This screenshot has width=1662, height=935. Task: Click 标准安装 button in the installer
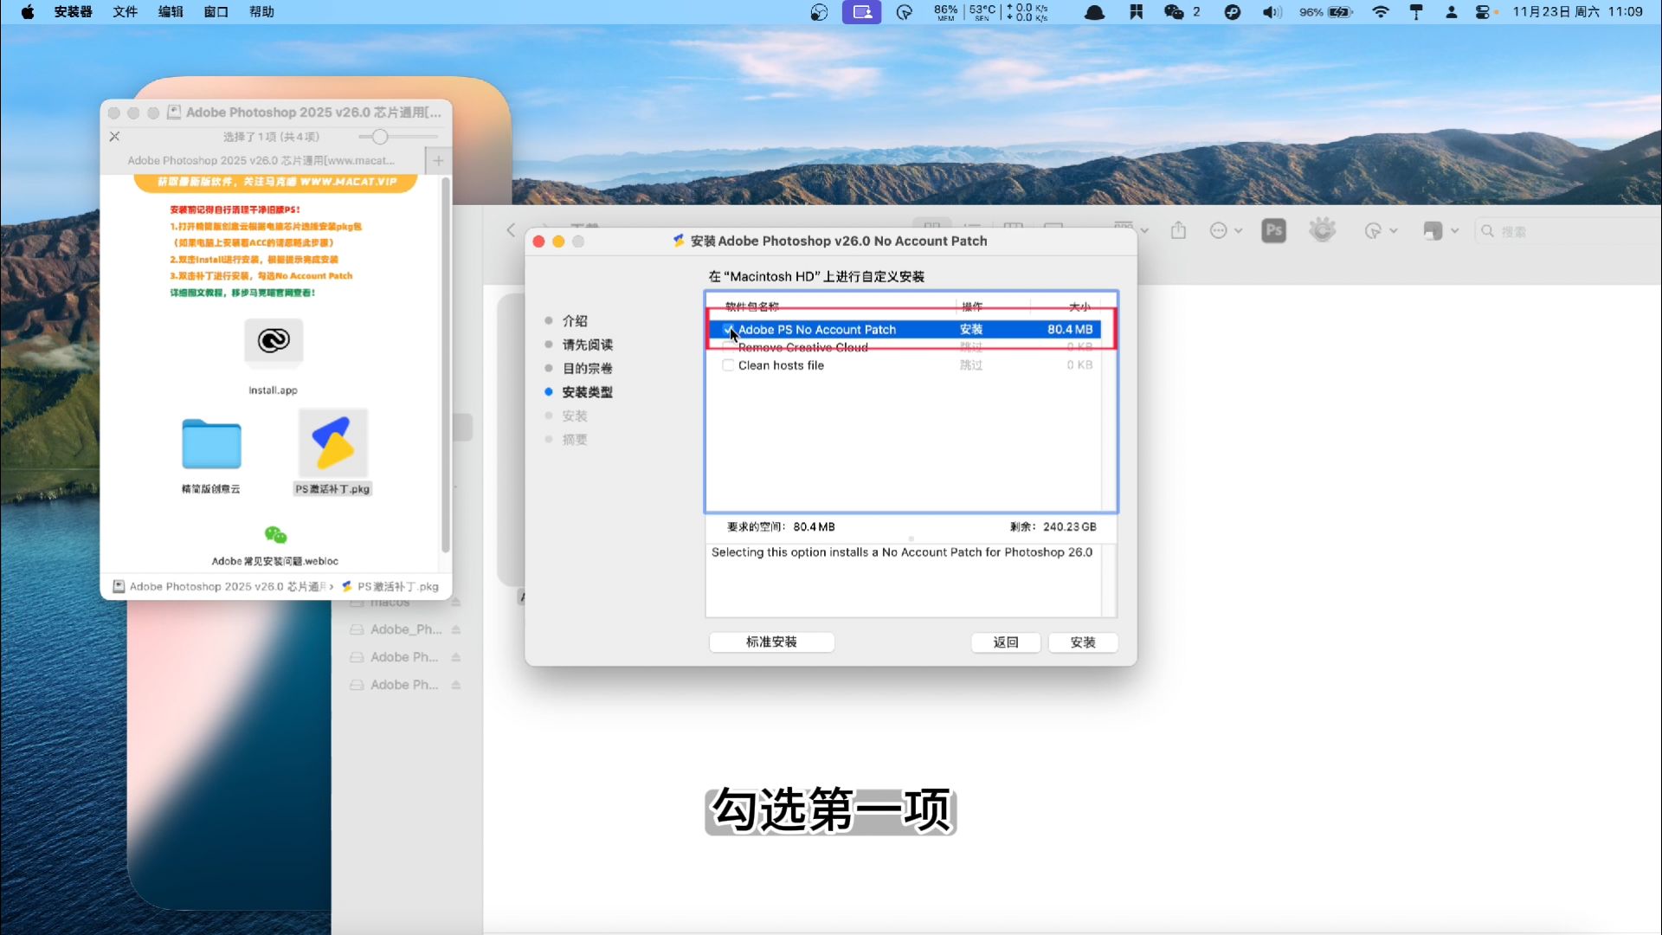pyautogui.click(x=771, y=642)
